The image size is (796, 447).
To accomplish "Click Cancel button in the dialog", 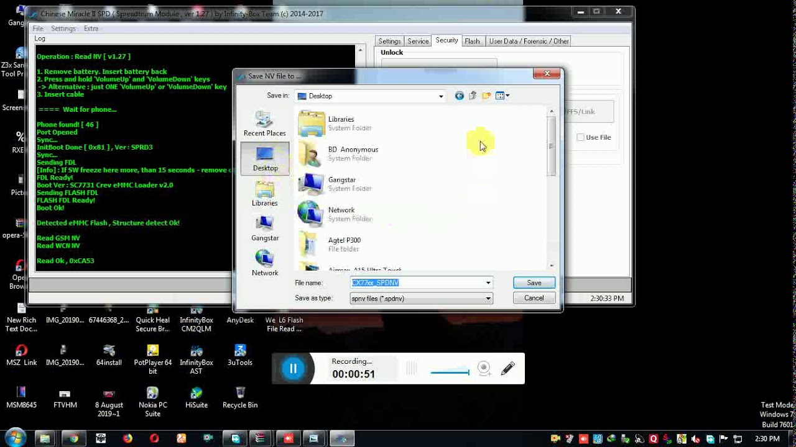I will pyautogui.click(x=534, y=298).
